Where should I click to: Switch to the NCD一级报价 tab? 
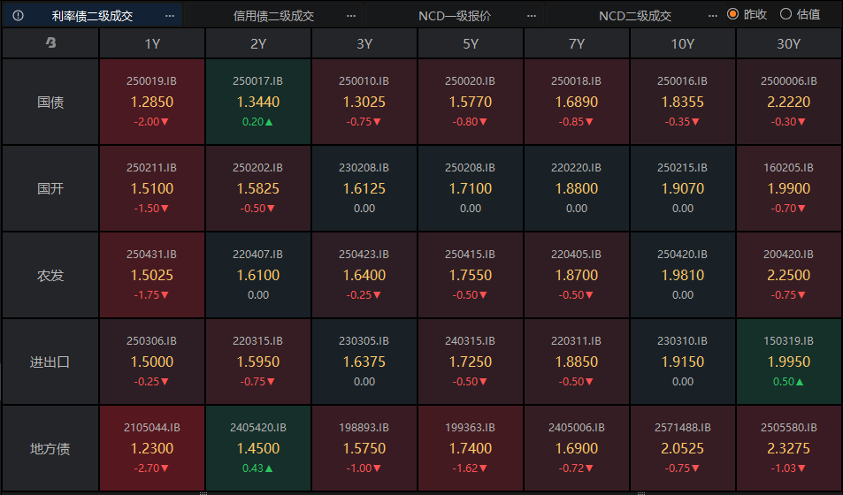455,16
